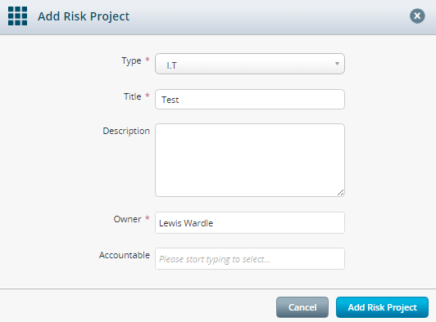
Task: Focus the Title field containing Test
Action: [250, 99]
